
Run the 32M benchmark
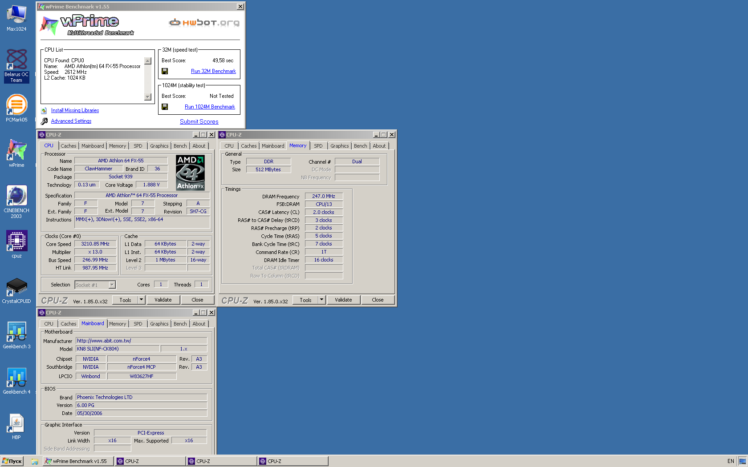[x=213, y=71]
